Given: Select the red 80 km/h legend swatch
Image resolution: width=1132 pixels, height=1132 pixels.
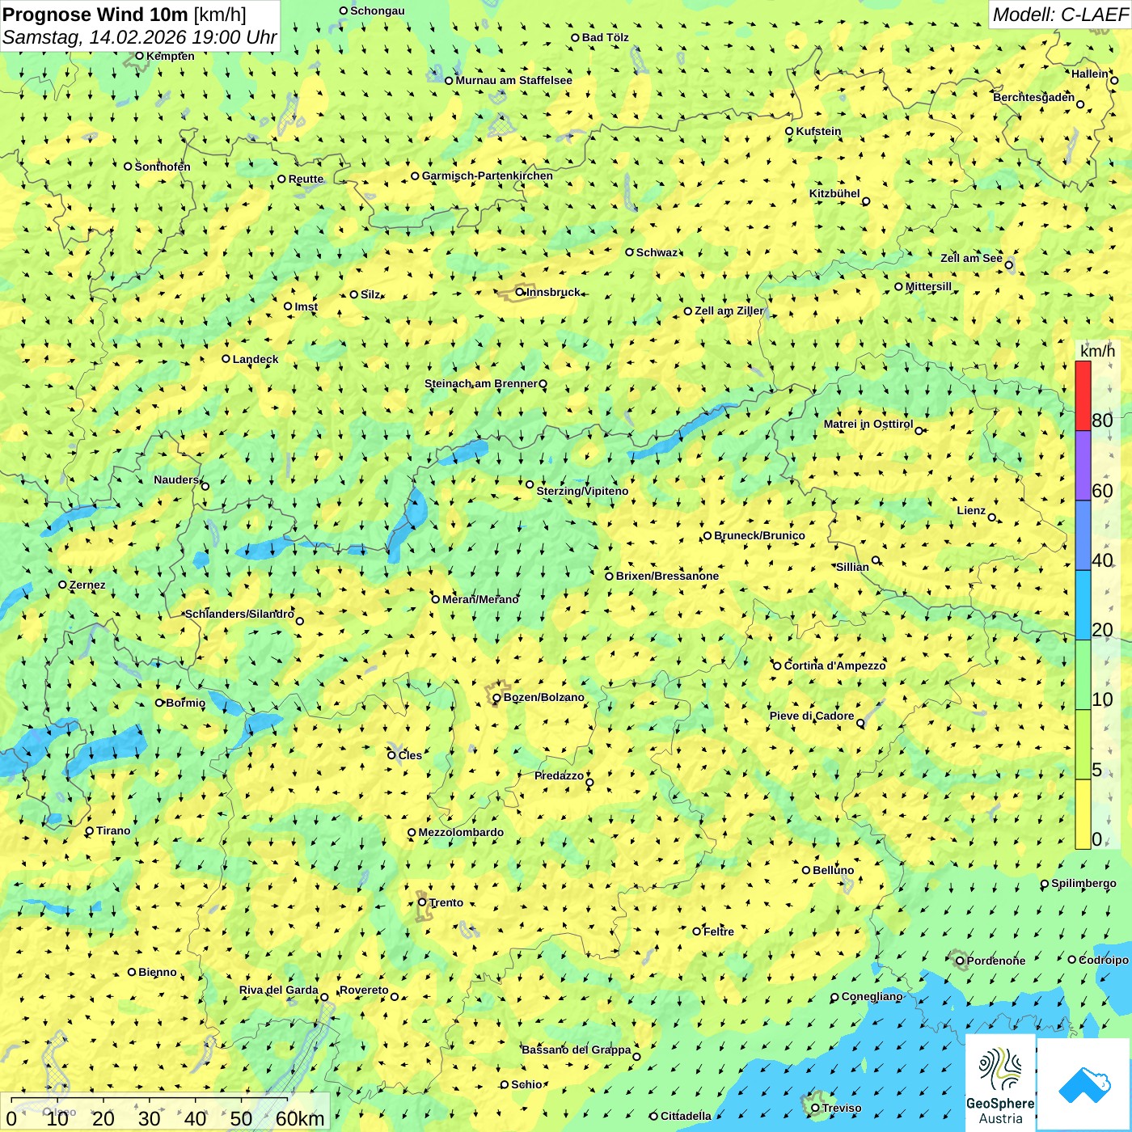Looking at the screenshot, I should [1083, 395].
